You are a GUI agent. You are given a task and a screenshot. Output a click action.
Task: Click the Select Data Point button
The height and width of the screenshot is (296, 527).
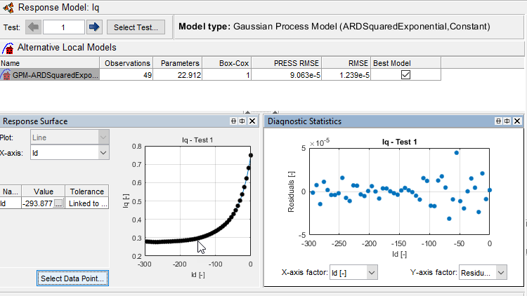point(73,278)
